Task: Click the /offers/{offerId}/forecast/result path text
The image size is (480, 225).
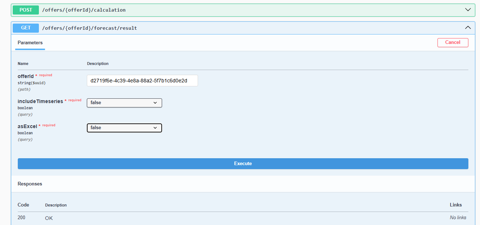Action: point(89,28)
